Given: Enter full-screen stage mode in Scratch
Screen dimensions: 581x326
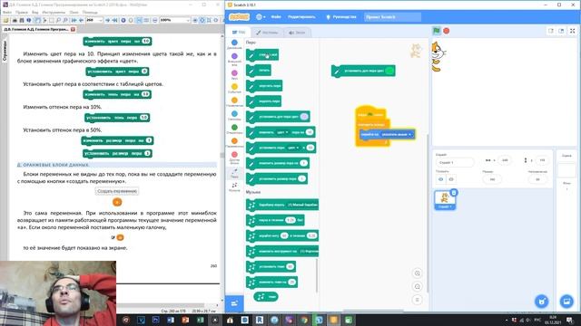Looking at the screenshot, I should (572, 31).
